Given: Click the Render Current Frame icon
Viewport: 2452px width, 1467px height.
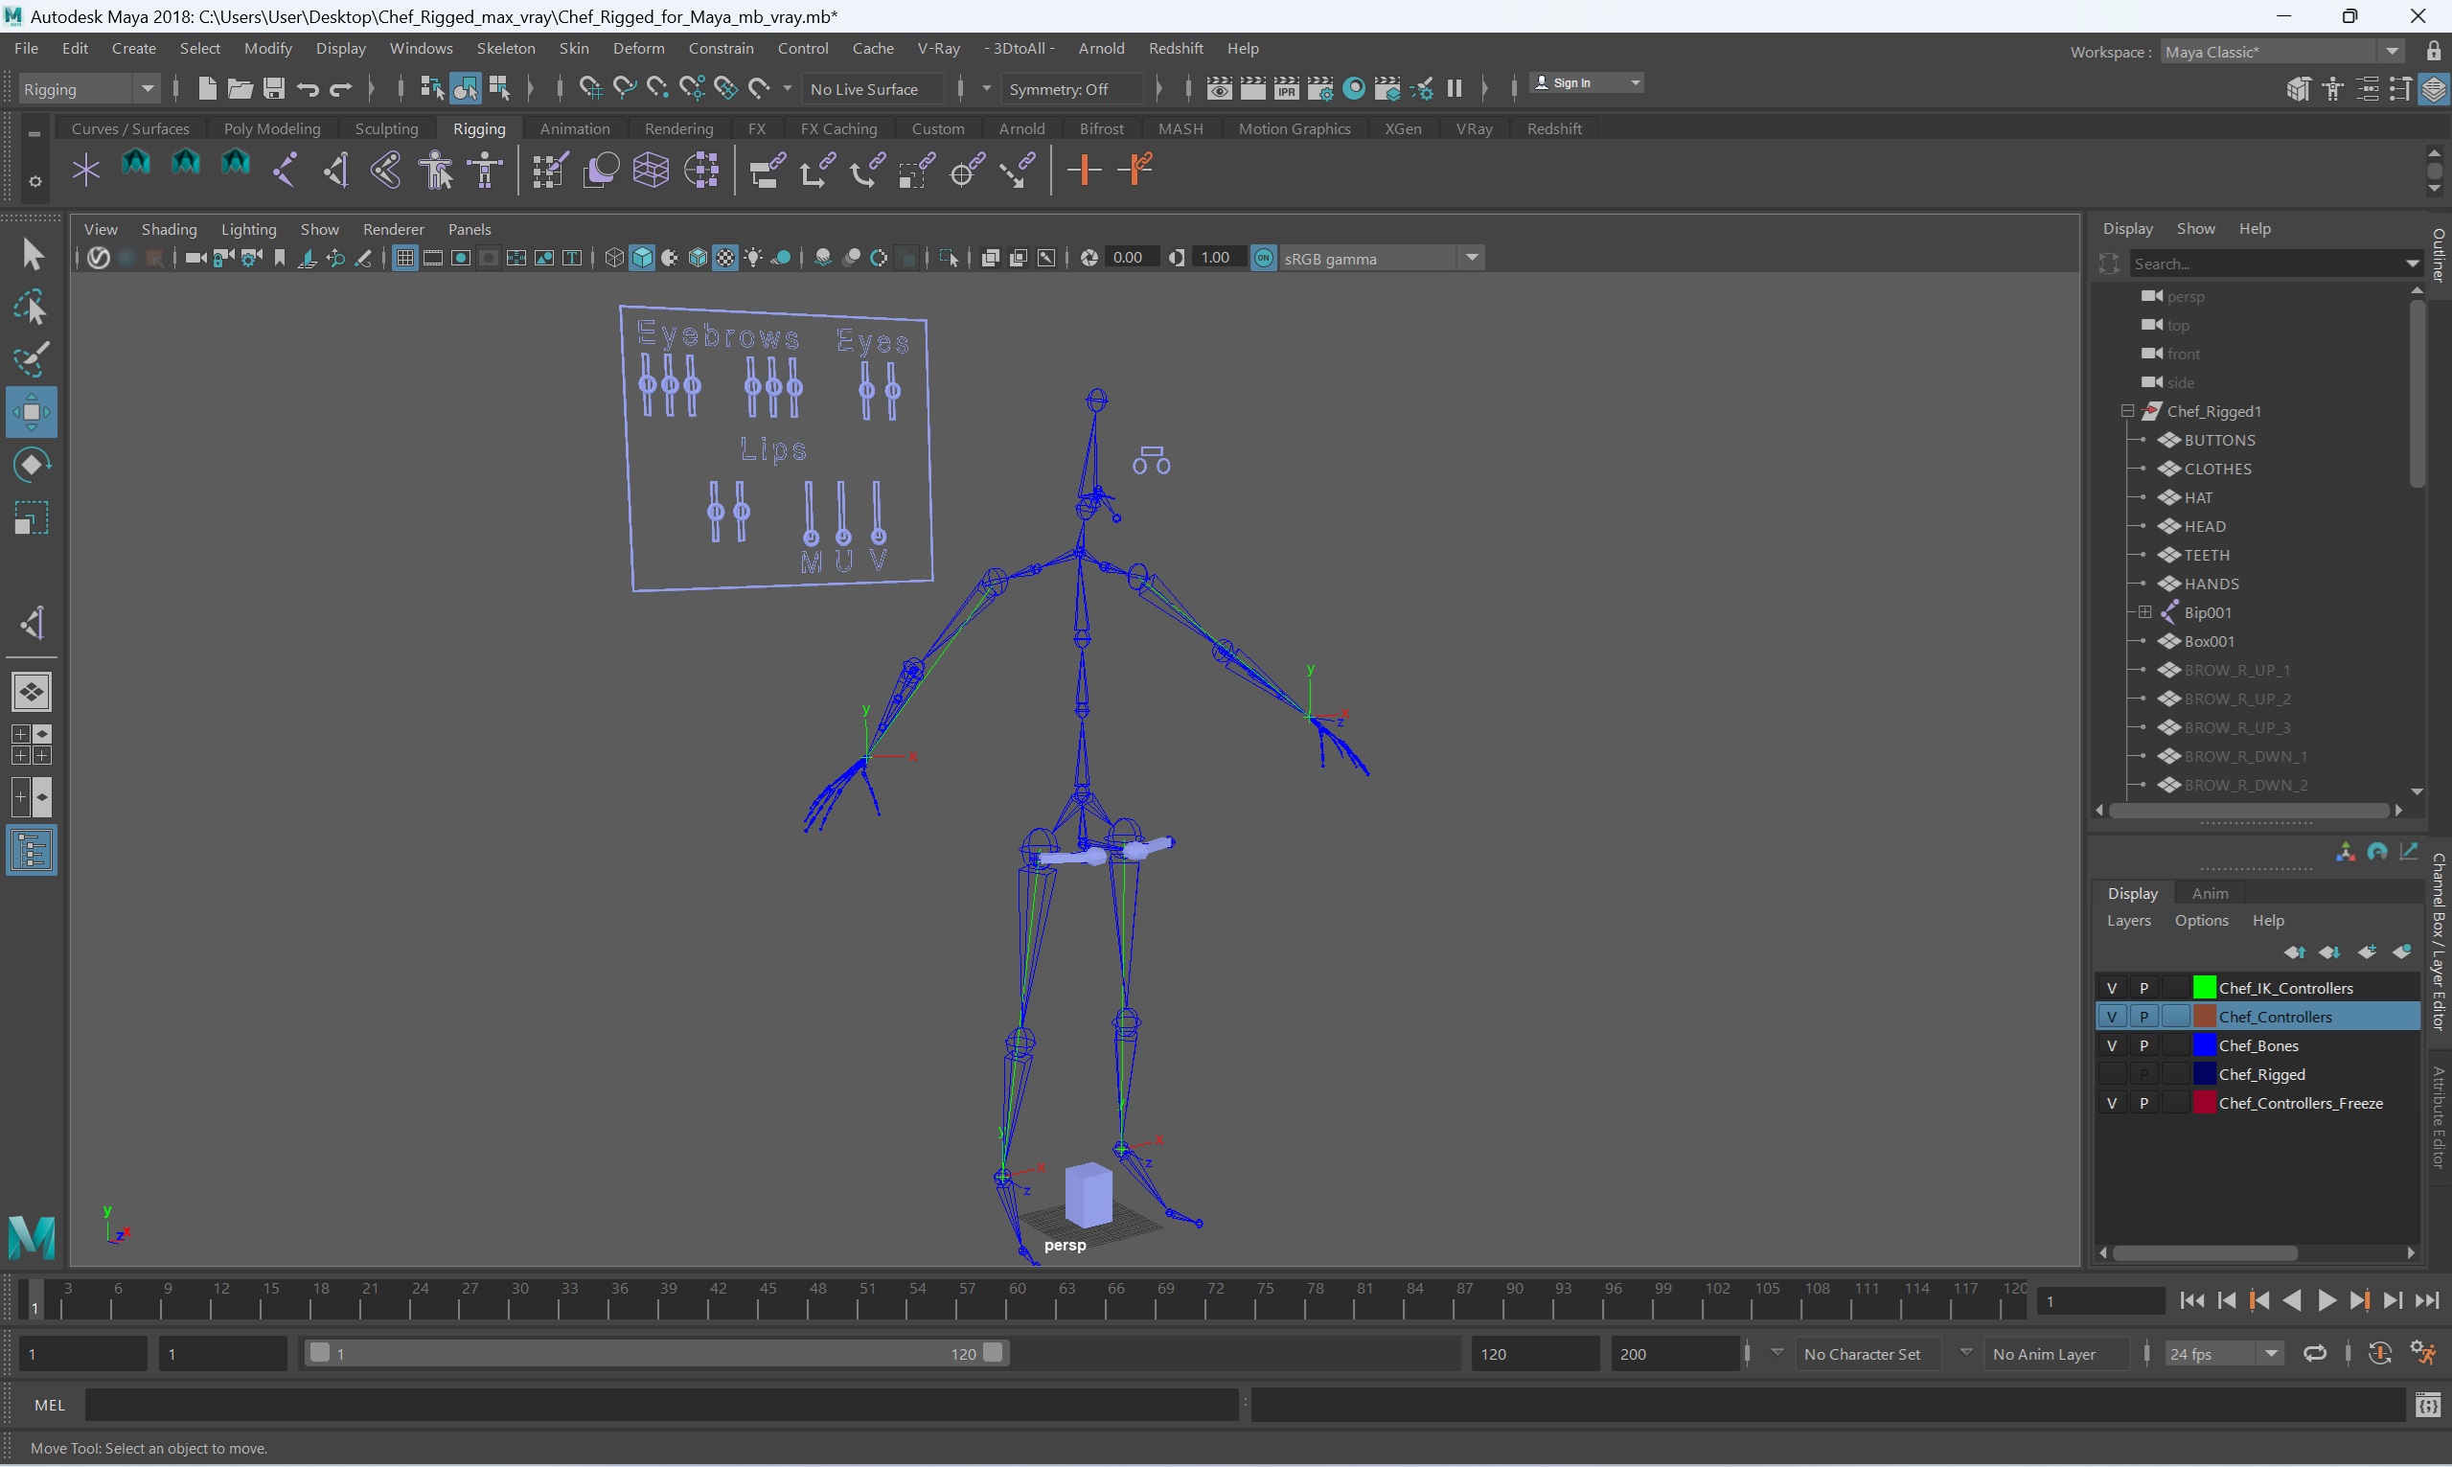Looking at the screenshot, I should point(1253,89).
